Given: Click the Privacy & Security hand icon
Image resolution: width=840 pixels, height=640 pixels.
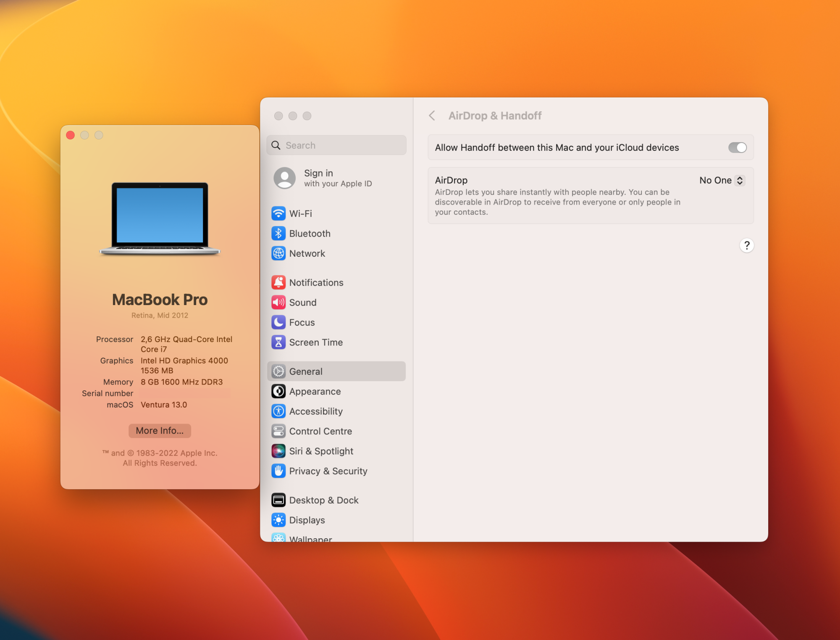Looking at the screenshot, I should [278, 471].
